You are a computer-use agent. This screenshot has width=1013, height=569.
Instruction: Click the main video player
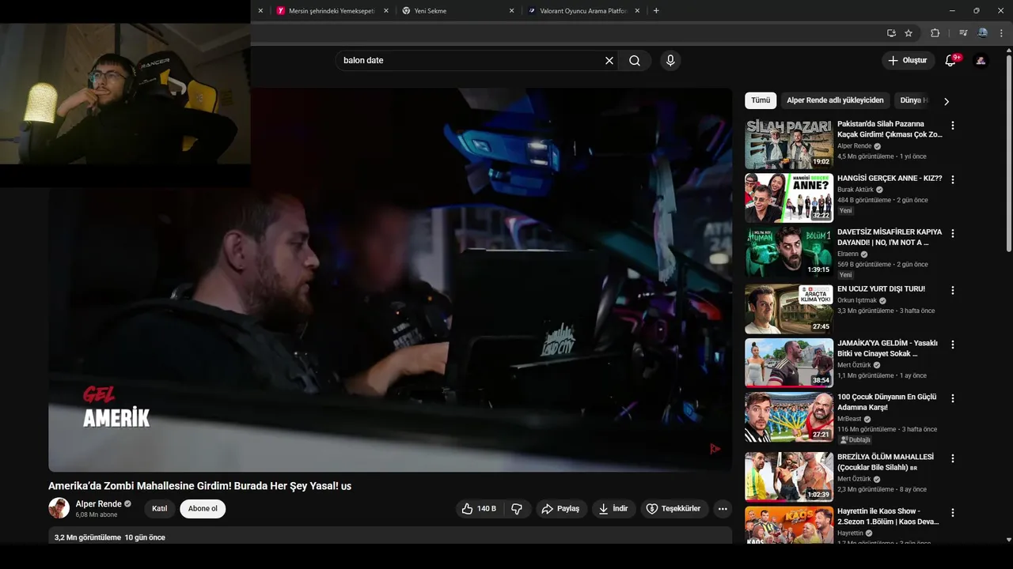pos(390,280)
